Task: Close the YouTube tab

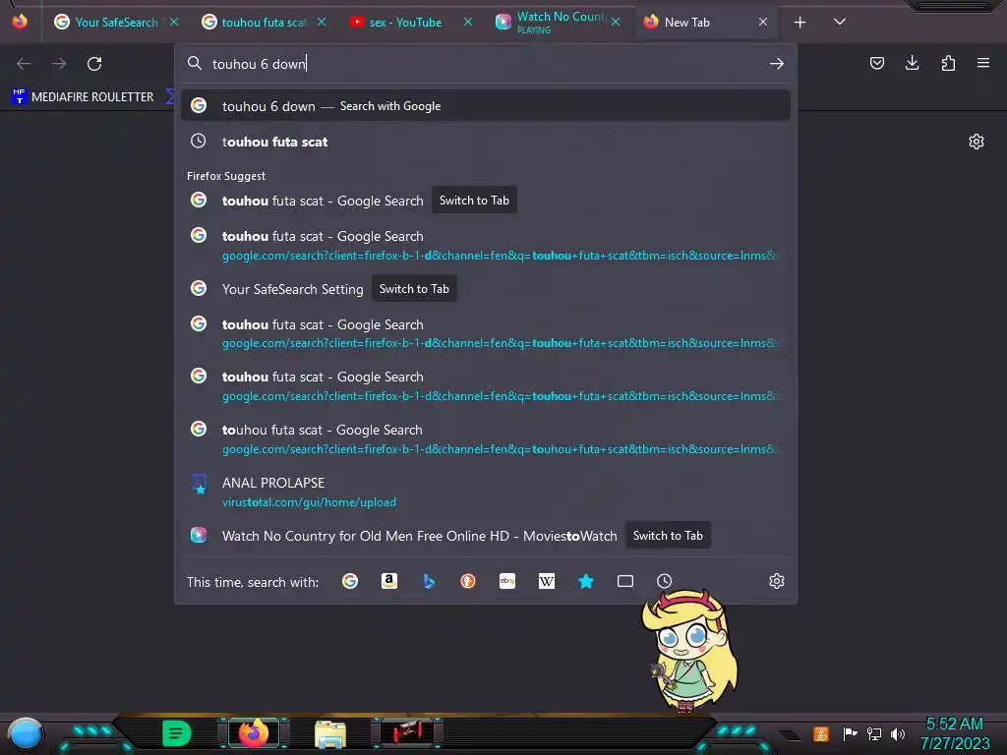Action: coord(468,22)
